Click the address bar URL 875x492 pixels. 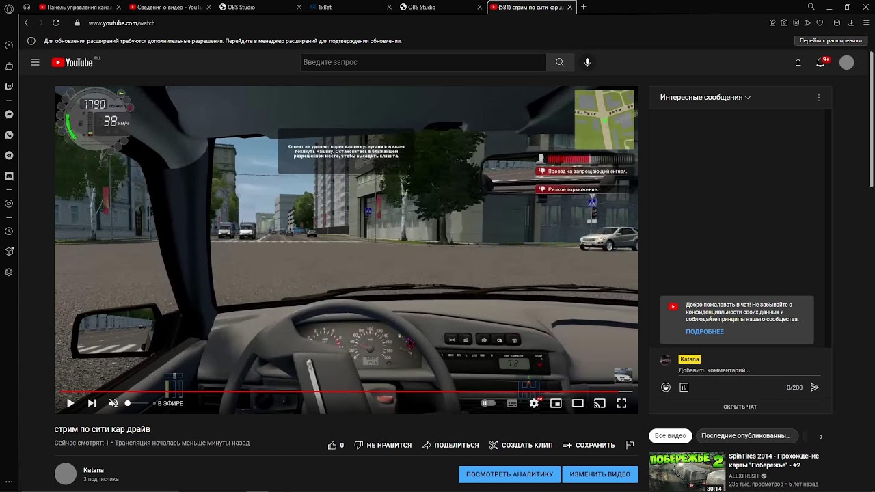tap(122, 23)
